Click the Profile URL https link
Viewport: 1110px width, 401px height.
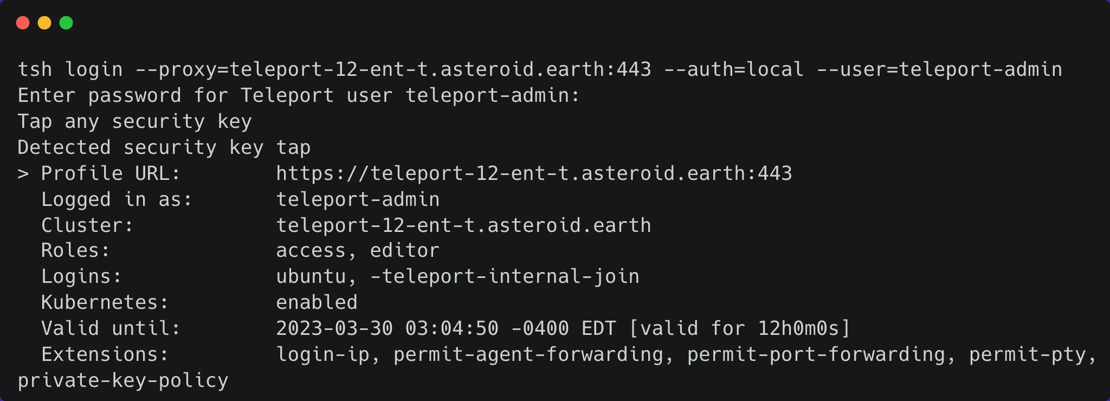tap(534, 173)
